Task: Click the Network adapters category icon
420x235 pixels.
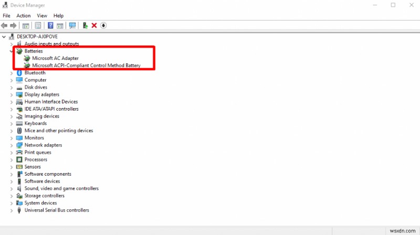Action: (19, 145)
